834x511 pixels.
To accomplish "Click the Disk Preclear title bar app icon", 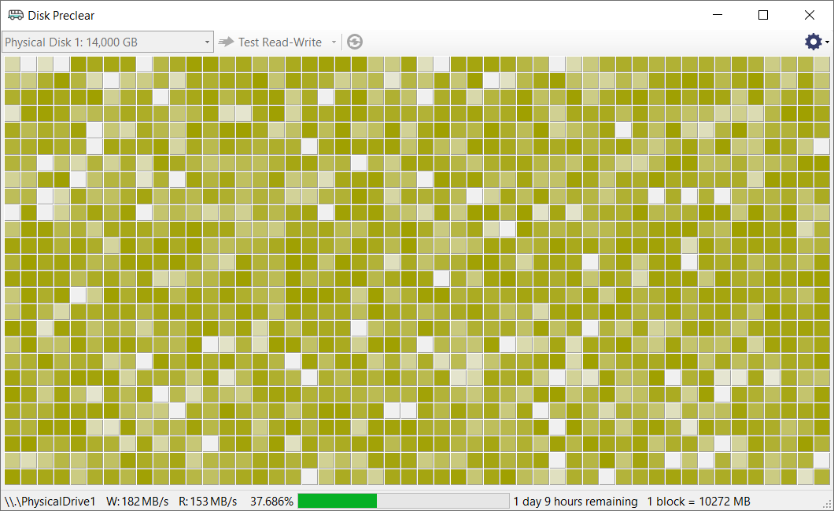I will pyautogui.click(x=15, y=15).
